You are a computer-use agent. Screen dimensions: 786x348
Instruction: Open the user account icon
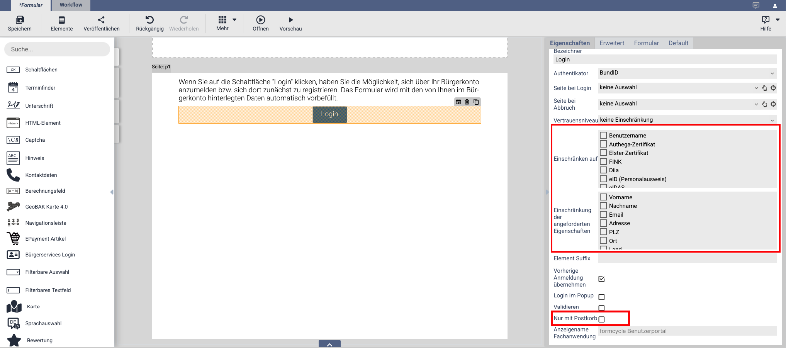(775, 5)
